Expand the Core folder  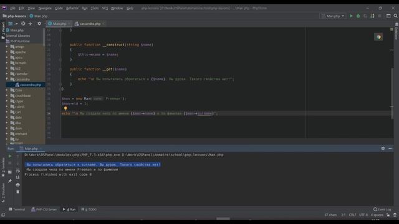point(7,90)
